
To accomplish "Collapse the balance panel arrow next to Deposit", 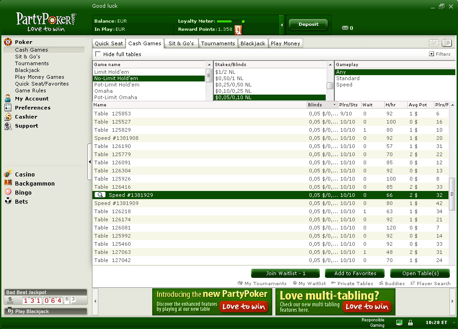I will 282,25.
